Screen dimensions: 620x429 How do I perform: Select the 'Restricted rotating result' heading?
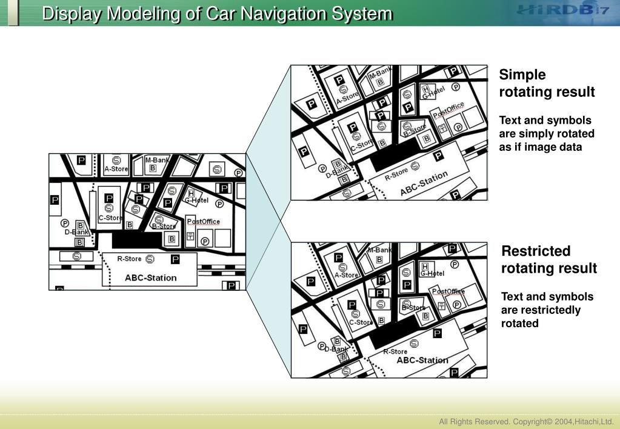[549, 259]
